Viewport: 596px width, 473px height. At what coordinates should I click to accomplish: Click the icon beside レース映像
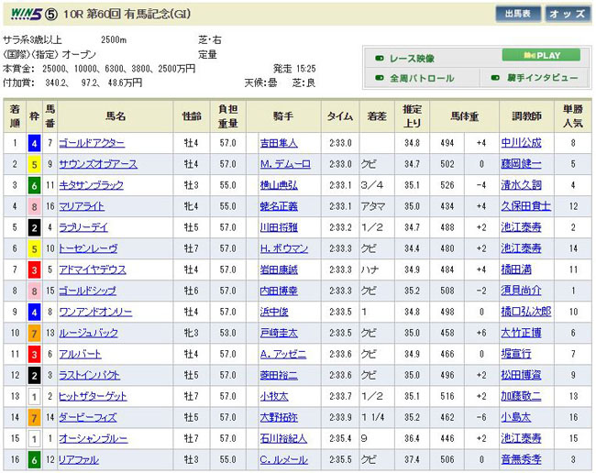pyautogui.click(x=380, y=57)
